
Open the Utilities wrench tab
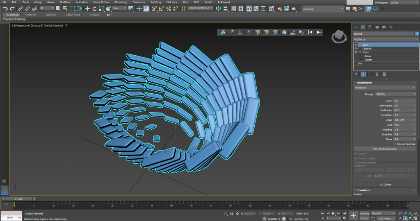click(x=391, y=27)
